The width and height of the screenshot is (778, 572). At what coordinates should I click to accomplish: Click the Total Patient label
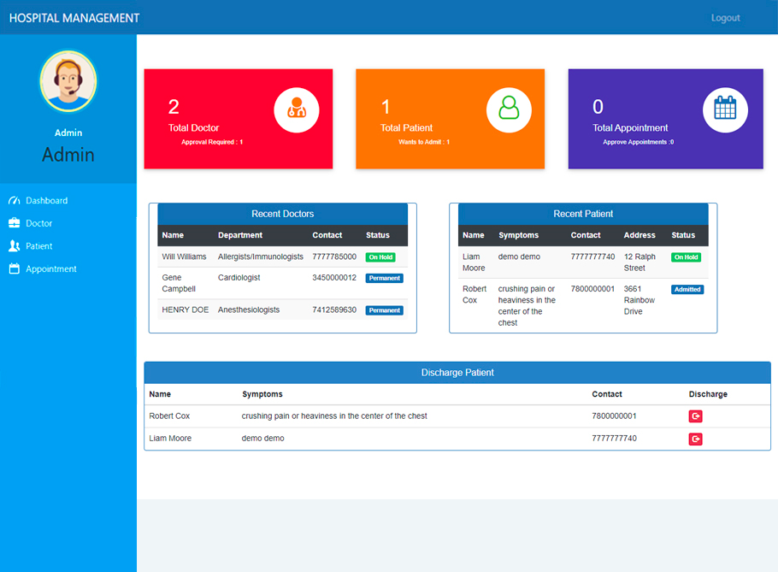406,128
